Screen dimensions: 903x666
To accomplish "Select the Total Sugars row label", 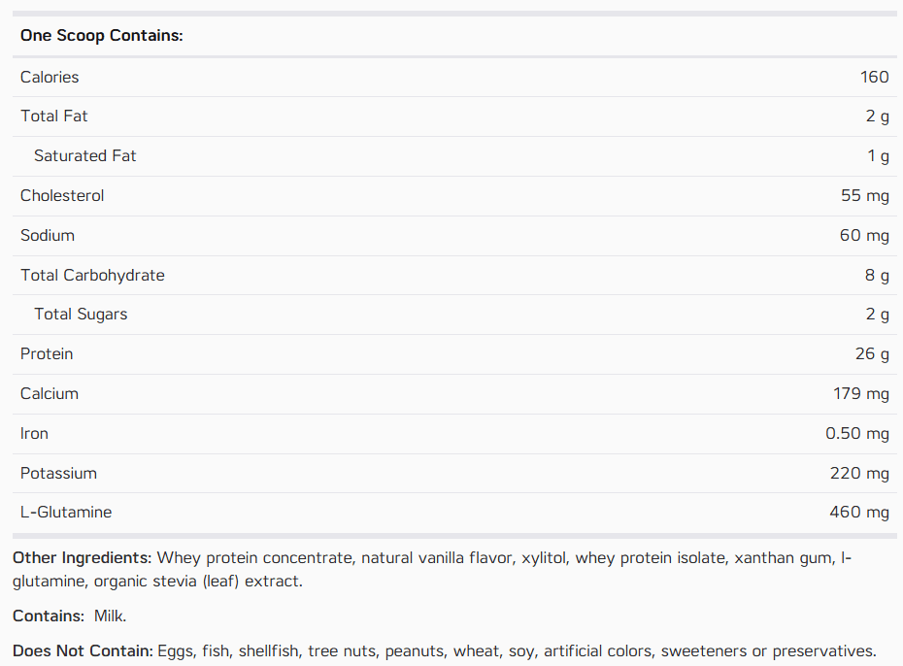I will click(81, 315).
